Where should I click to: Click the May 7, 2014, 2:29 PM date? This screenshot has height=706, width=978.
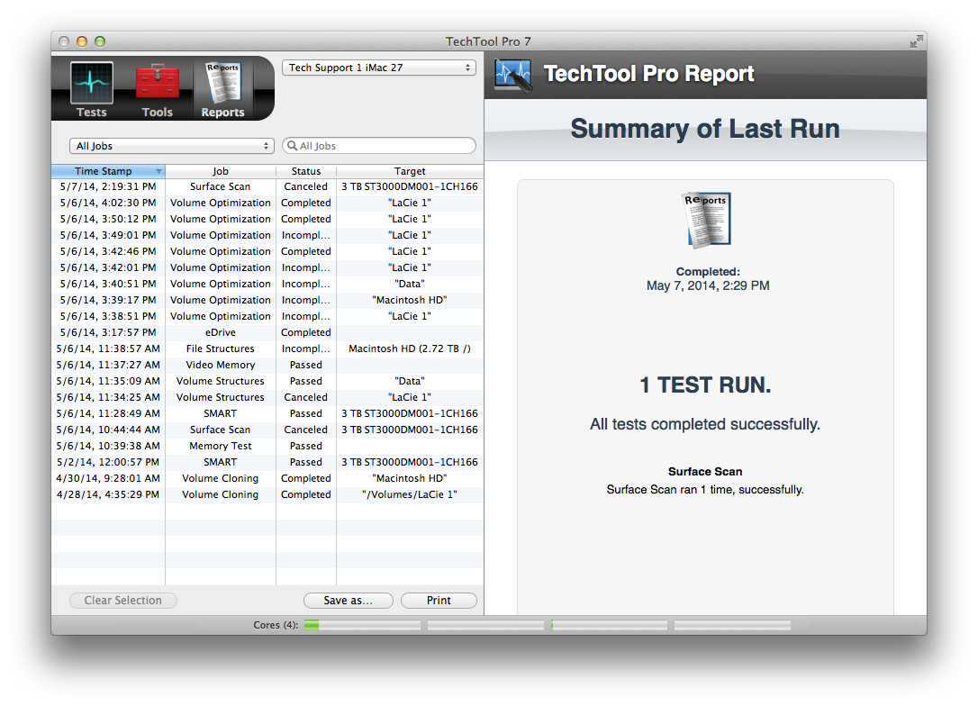pos(708,285)
